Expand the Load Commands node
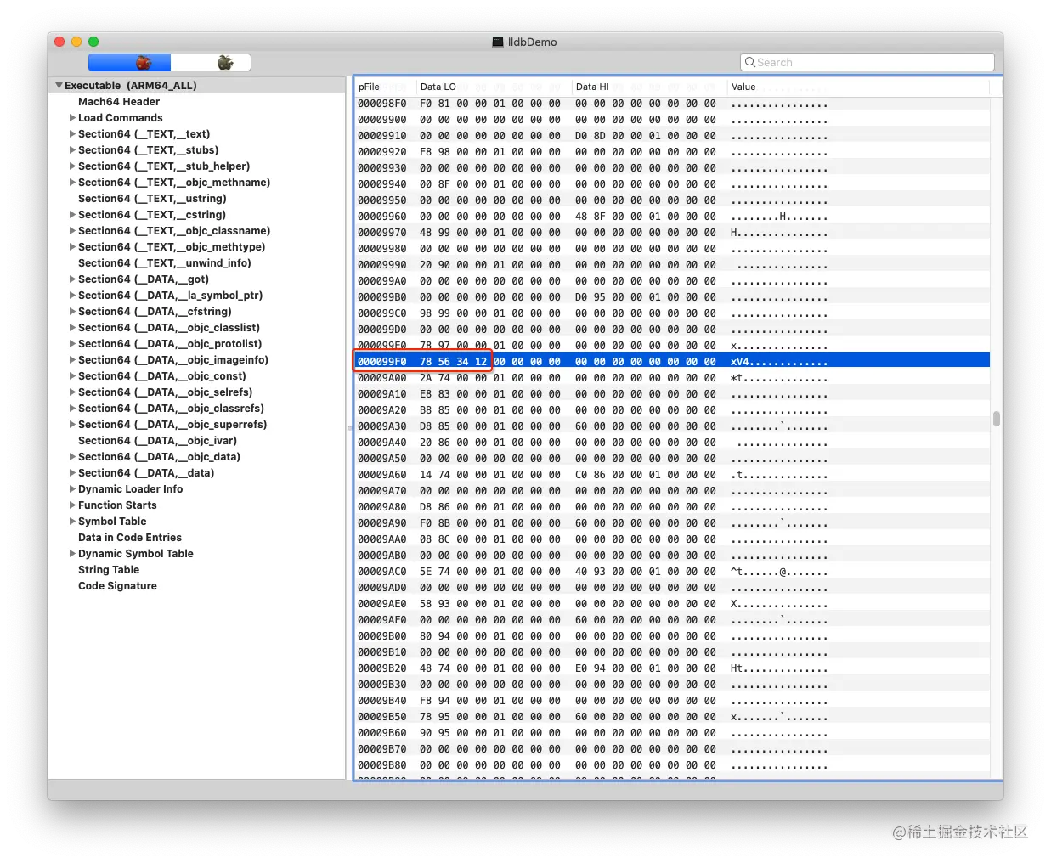 [72, 118]
